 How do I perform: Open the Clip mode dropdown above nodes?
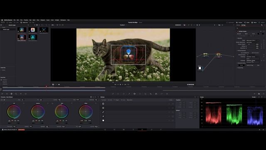[220, 25]
